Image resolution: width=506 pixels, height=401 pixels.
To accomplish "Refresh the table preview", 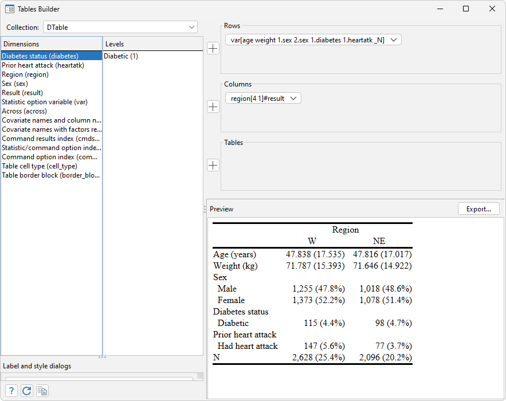I will coord(26,390).
